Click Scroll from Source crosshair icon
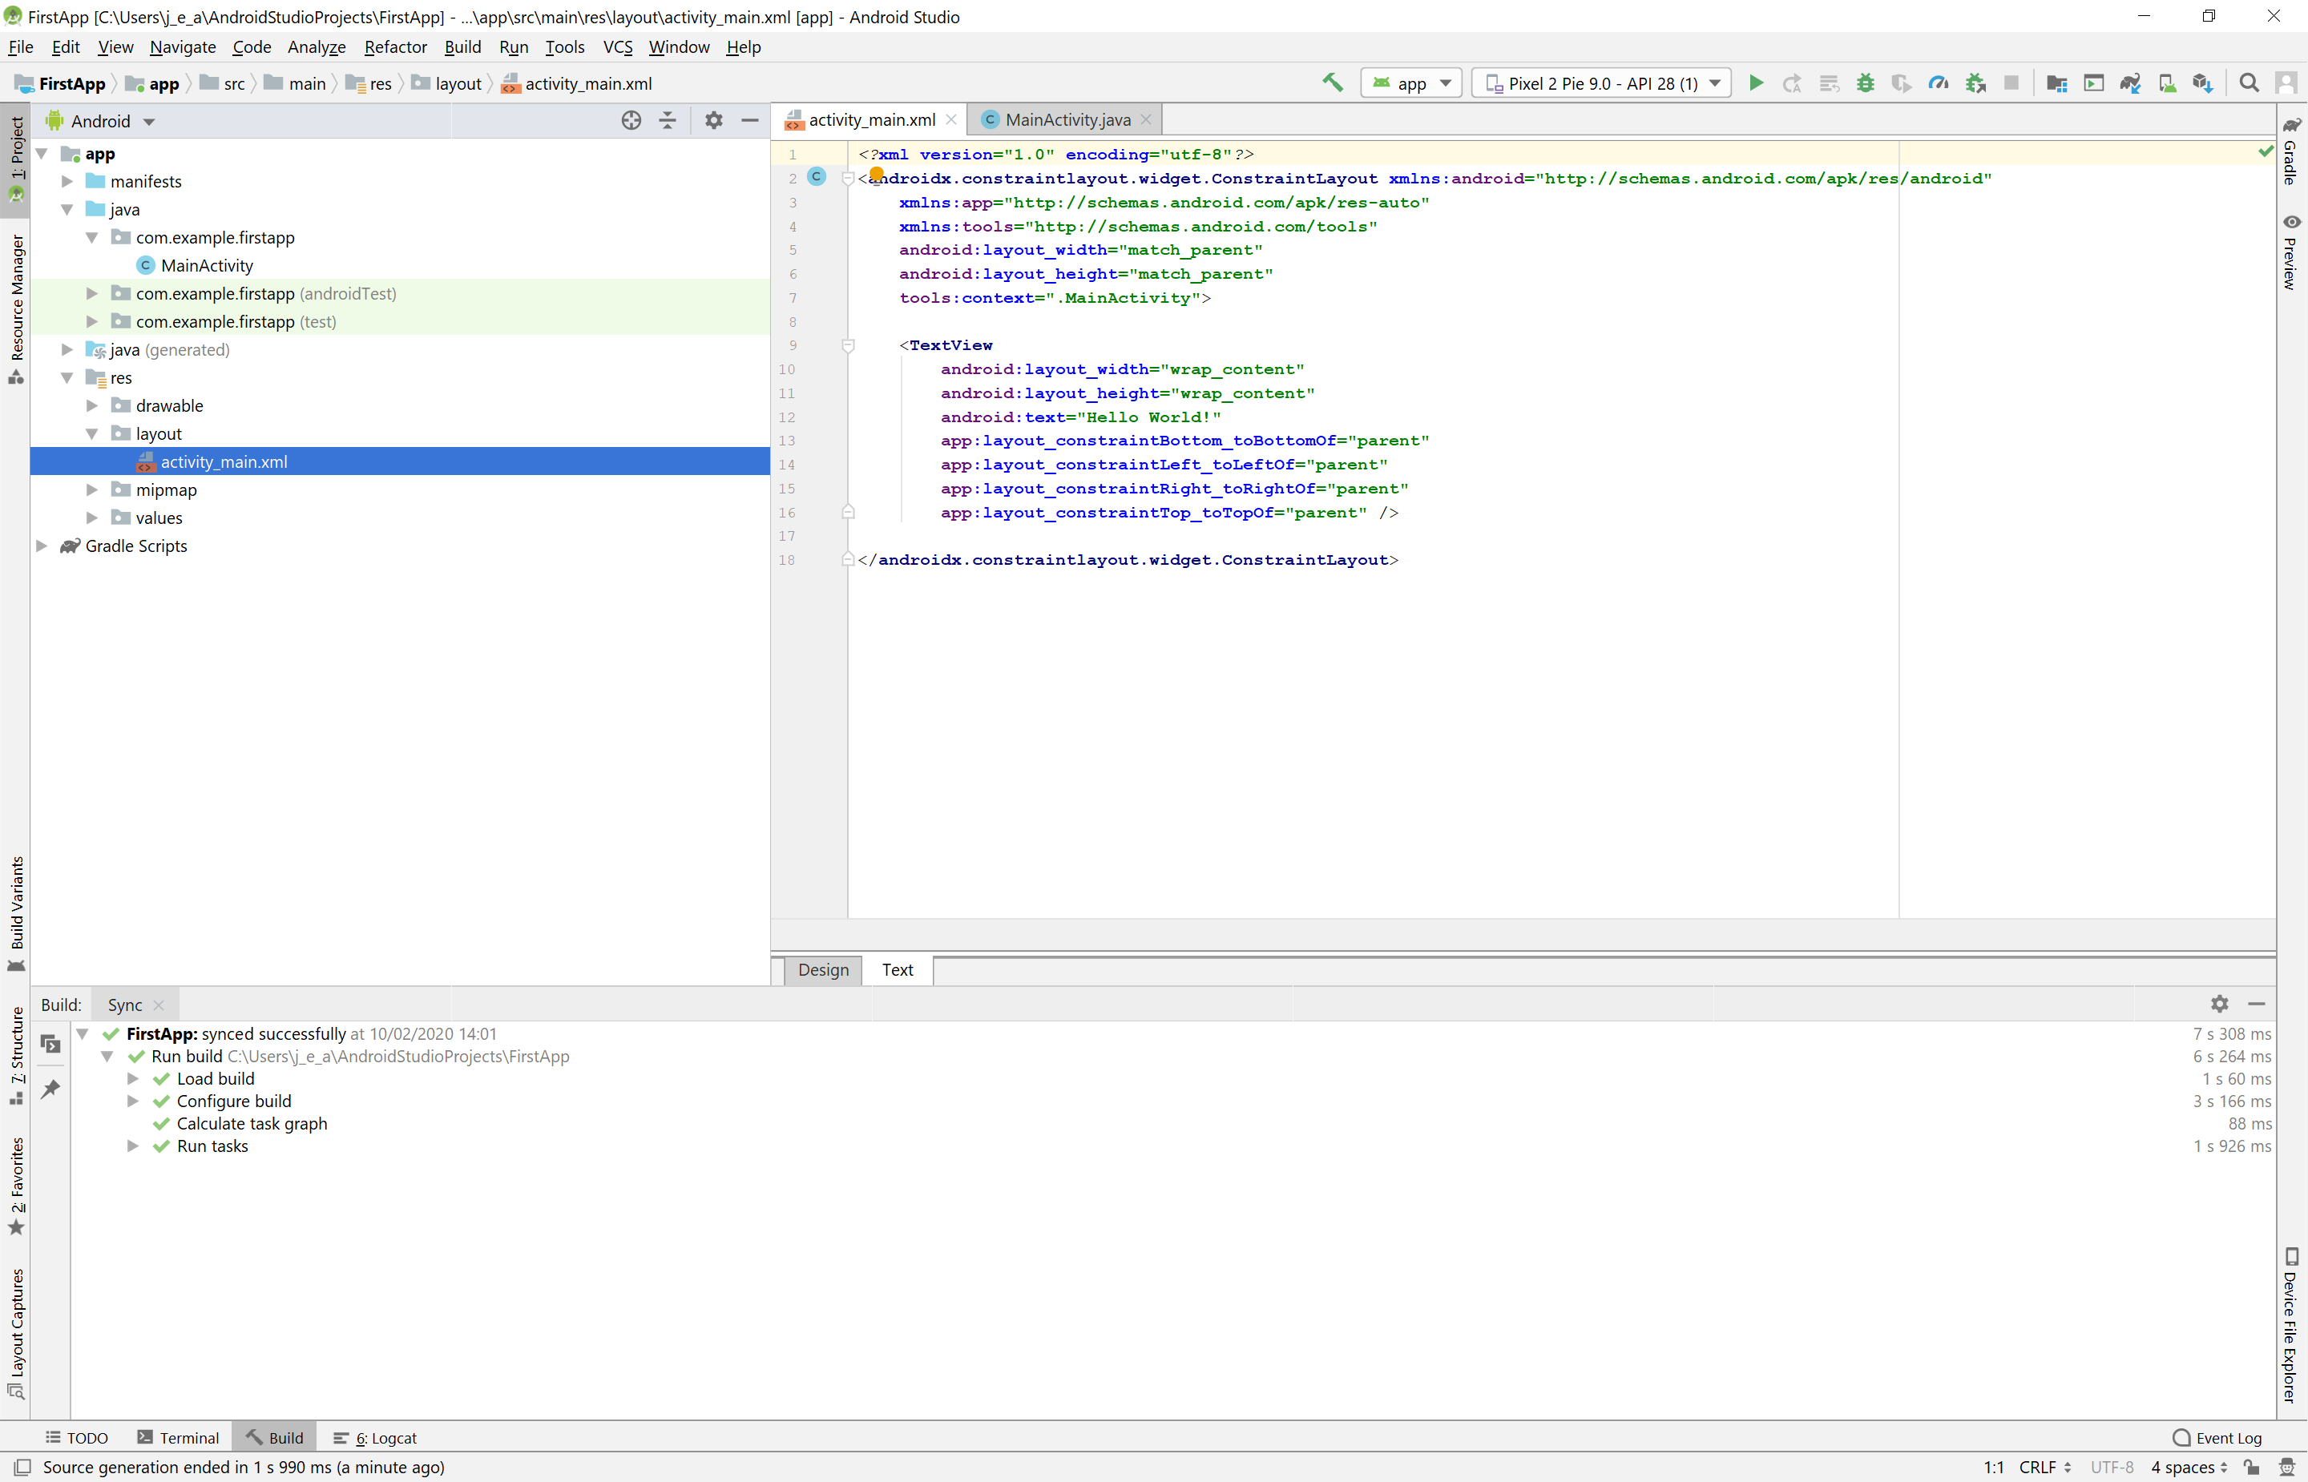This screenshot has width=2308, height=1482. [x=631, y=120]
